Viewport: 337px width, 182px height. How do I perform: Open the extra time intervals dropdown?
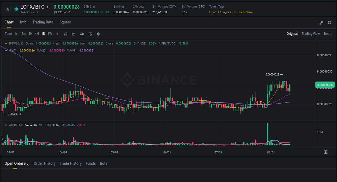pos(57,34)
